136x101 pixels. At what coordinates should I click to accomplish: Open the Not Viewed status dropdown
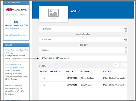[x=83, y=29]
